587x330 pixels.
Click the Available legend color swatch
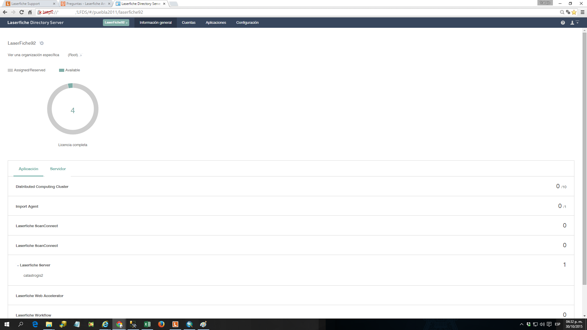click(61, 70)
